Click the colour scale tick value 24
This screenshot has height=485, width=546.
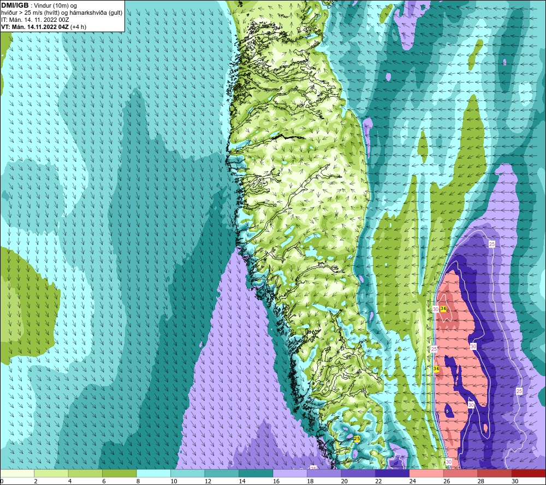[413, 482]
